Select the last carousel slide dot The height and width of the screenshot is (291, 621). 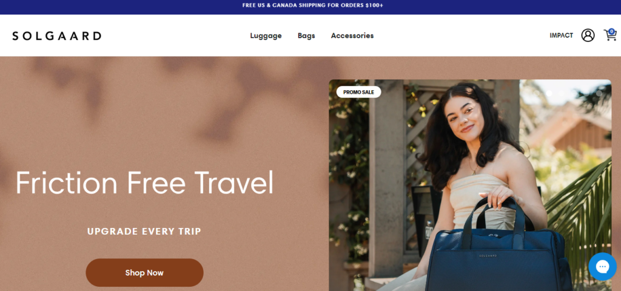click(x=599, y=93)
